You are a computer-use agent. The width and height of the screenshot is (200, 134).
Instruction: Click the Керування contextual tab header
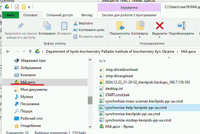pos(129,8)
